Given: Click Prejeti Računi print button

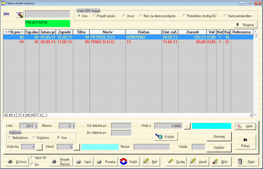Looking at the screenshot, I should [61, 162].
